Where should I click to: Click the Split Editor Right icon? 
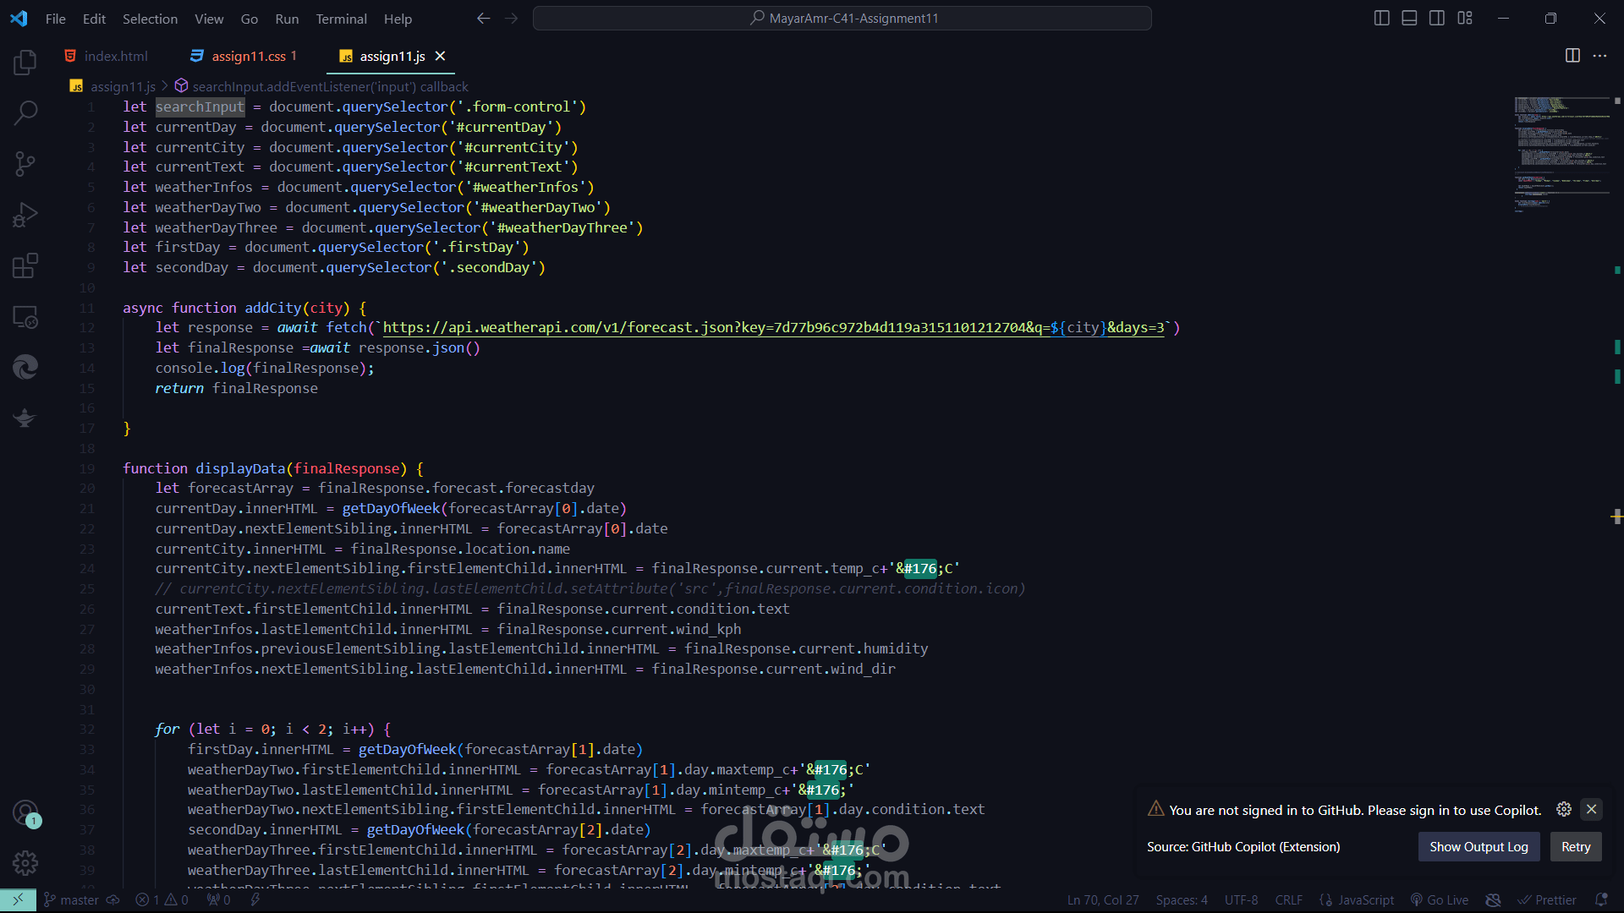[1572, 56]
